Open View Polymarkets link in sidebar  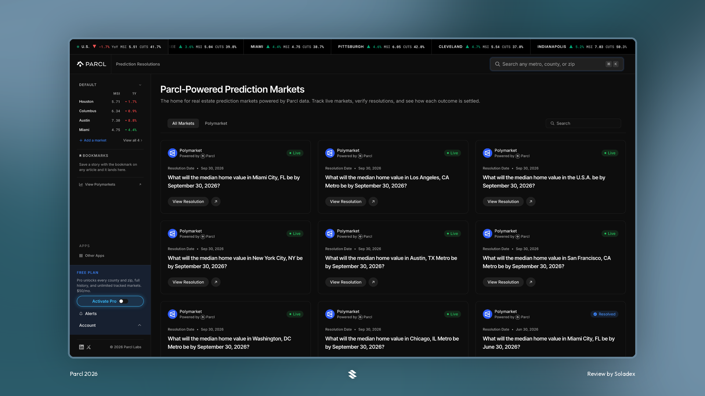(x=110, y=185)
